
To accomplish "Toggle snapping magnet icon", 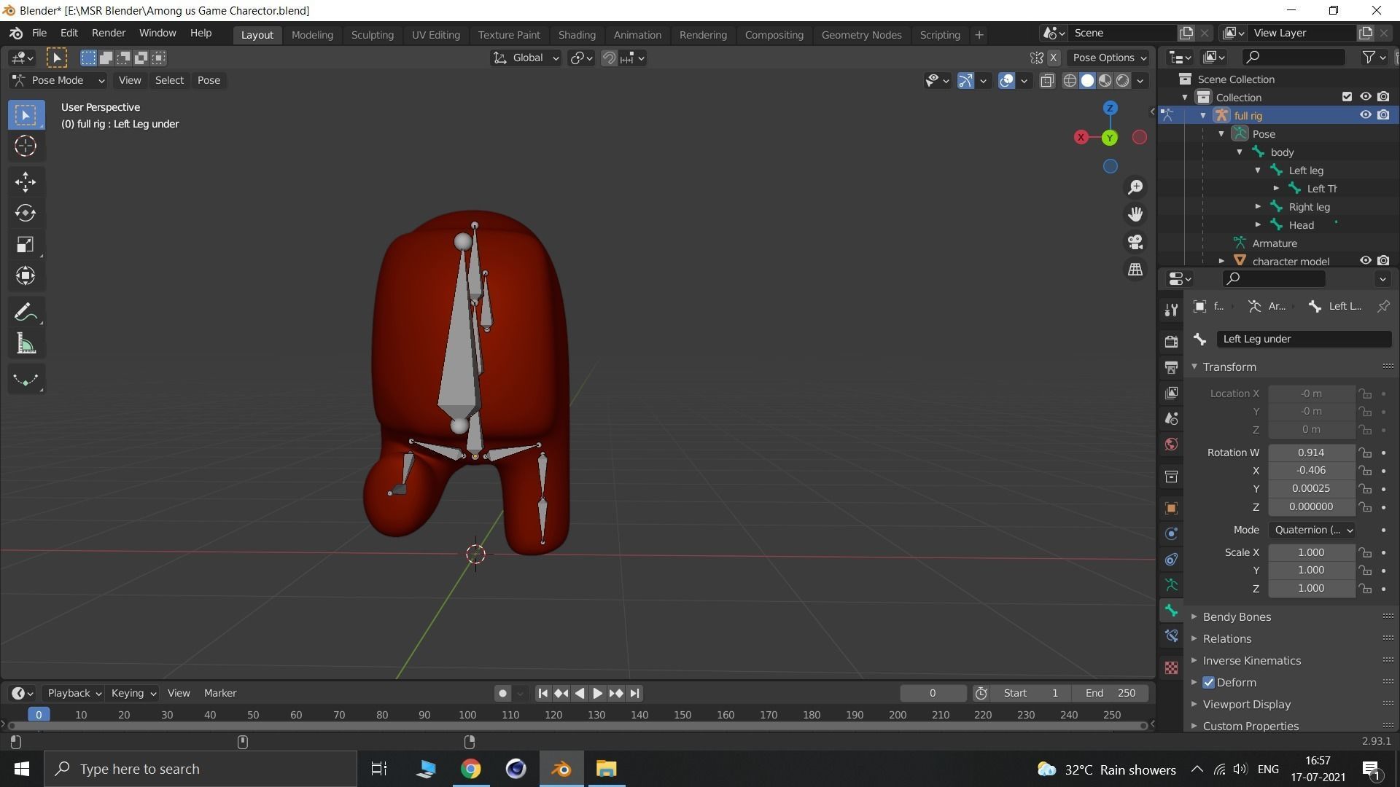I will [609, 58].
